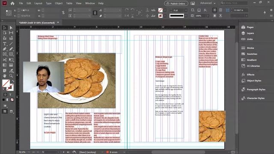Image resolution: width=274 pixels, height=154 pixels.
Task: Select the Rectangle Frame tool
Action: tap(5, 54)
